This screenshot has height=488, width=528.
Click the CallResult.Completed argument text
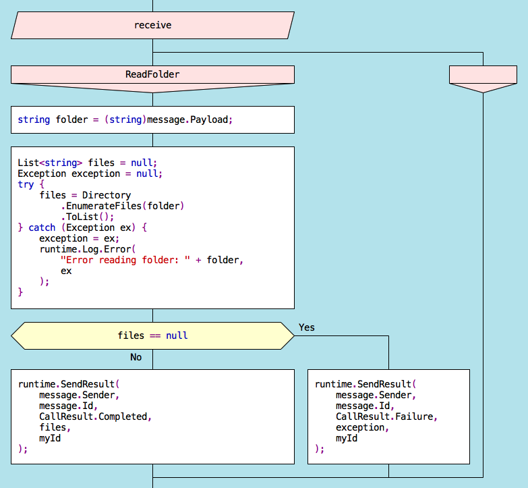pyautogui.click(x=95, y=417)
